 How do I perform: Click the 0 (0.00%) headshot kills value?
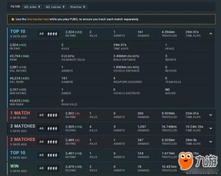68,56
